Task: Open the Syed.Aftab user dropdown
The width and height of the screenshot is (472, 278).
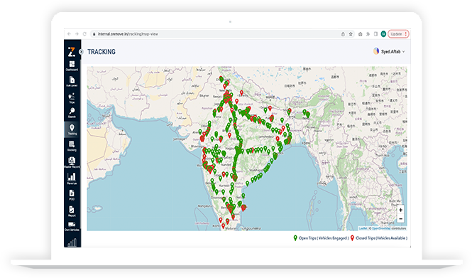Action: click(x=389, y=52)
